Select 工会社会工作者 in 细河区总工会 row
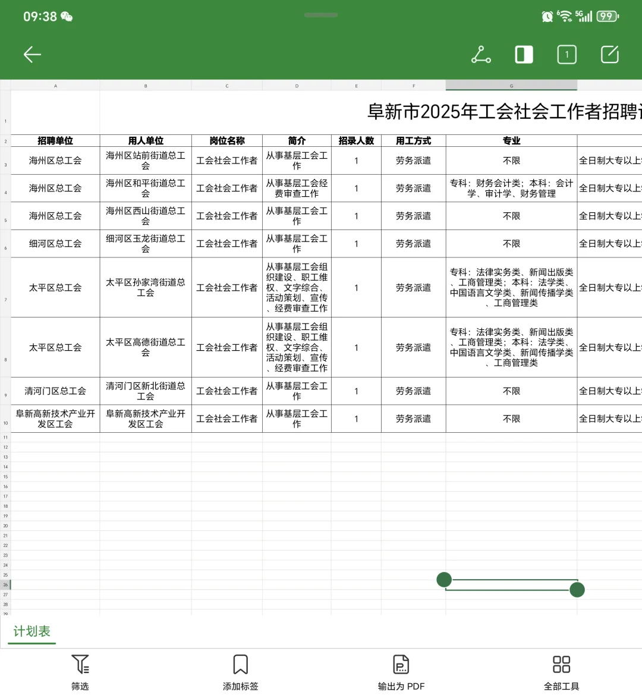Image resolution: width=642 pixels, height=698 pixels. (x=227, y=244)
